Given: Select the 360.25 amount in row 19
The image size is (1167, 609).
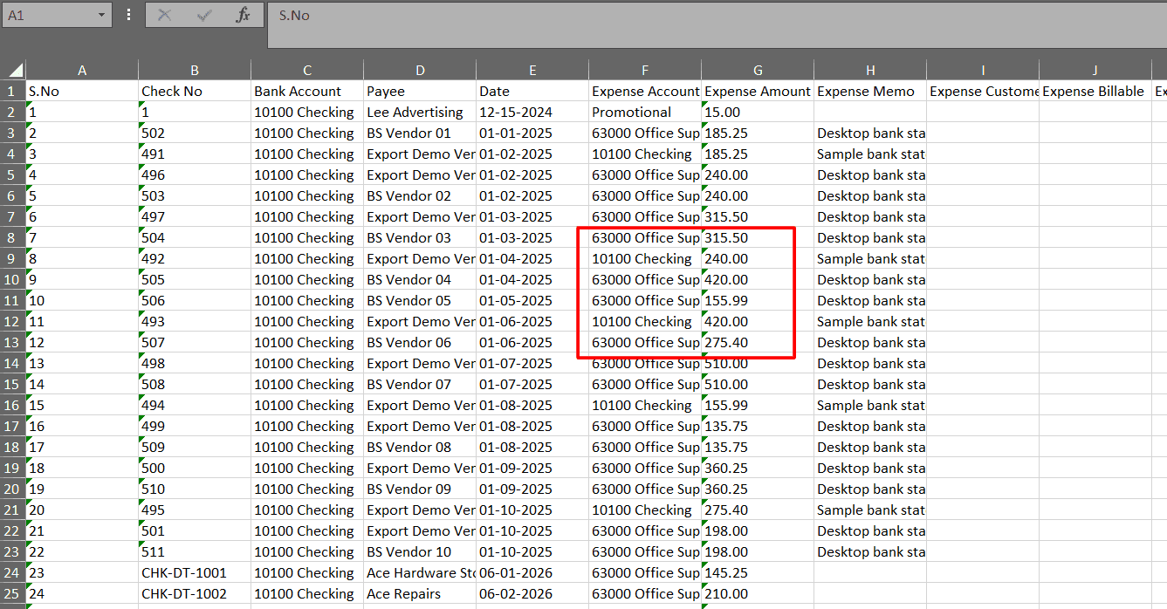Looking at the screenshot, I should [x=758, y=469].
